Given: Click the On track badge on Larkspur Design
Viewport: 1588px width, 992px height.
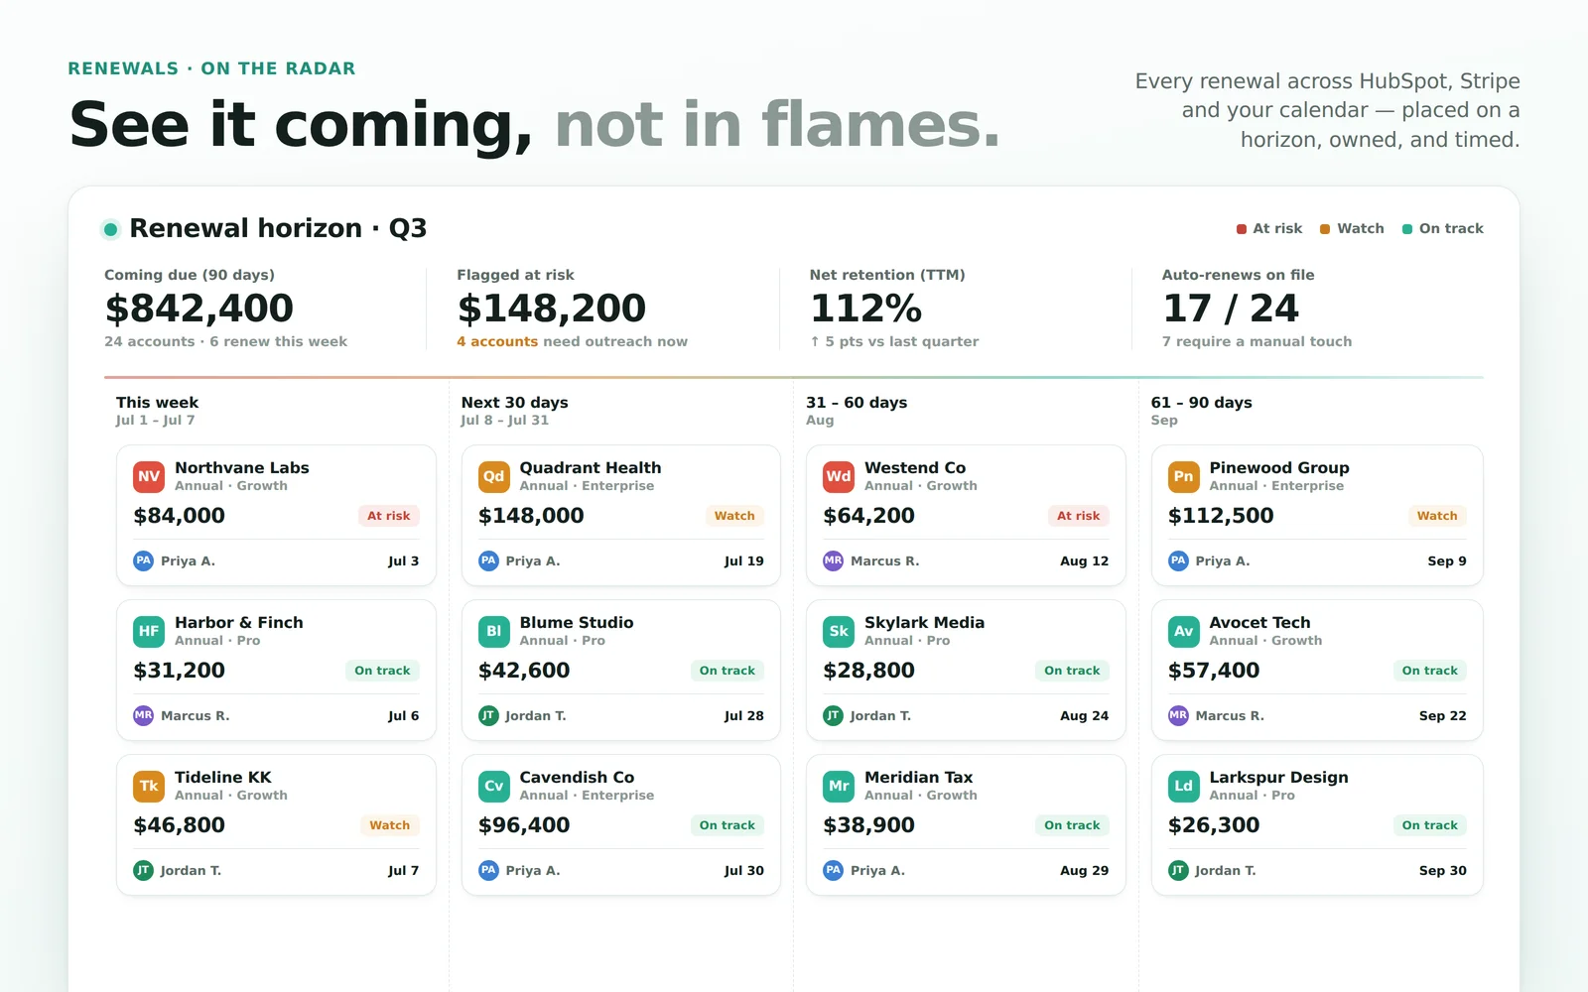Looking at the screenshot, I should (x=1429, y=825).
